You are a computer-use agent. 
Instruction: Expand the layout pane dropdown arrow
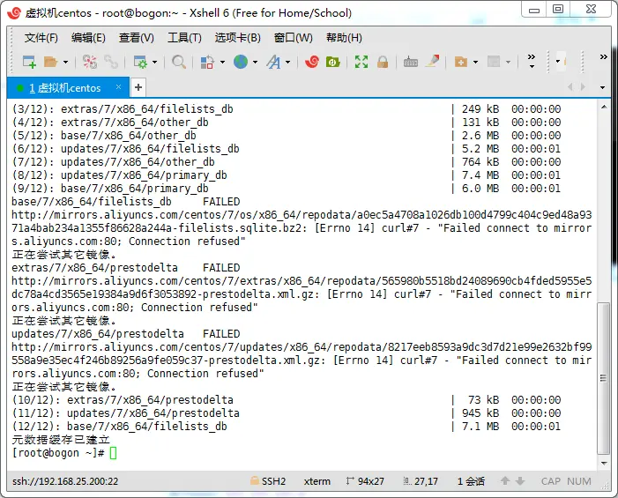coord(508,62)
